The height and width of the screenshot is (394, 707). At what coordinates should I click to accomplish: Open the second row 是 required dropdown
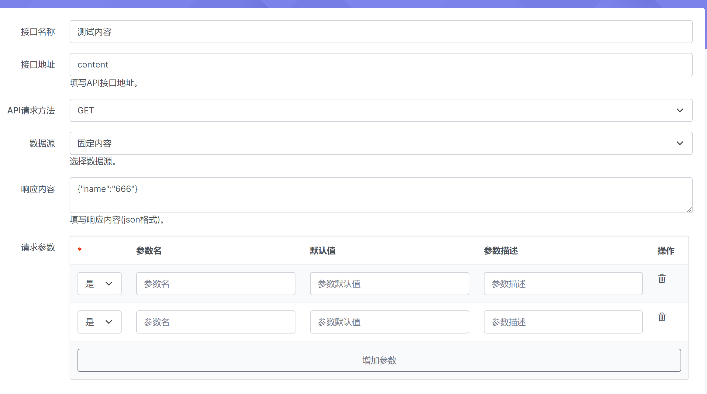click(99, 322)
